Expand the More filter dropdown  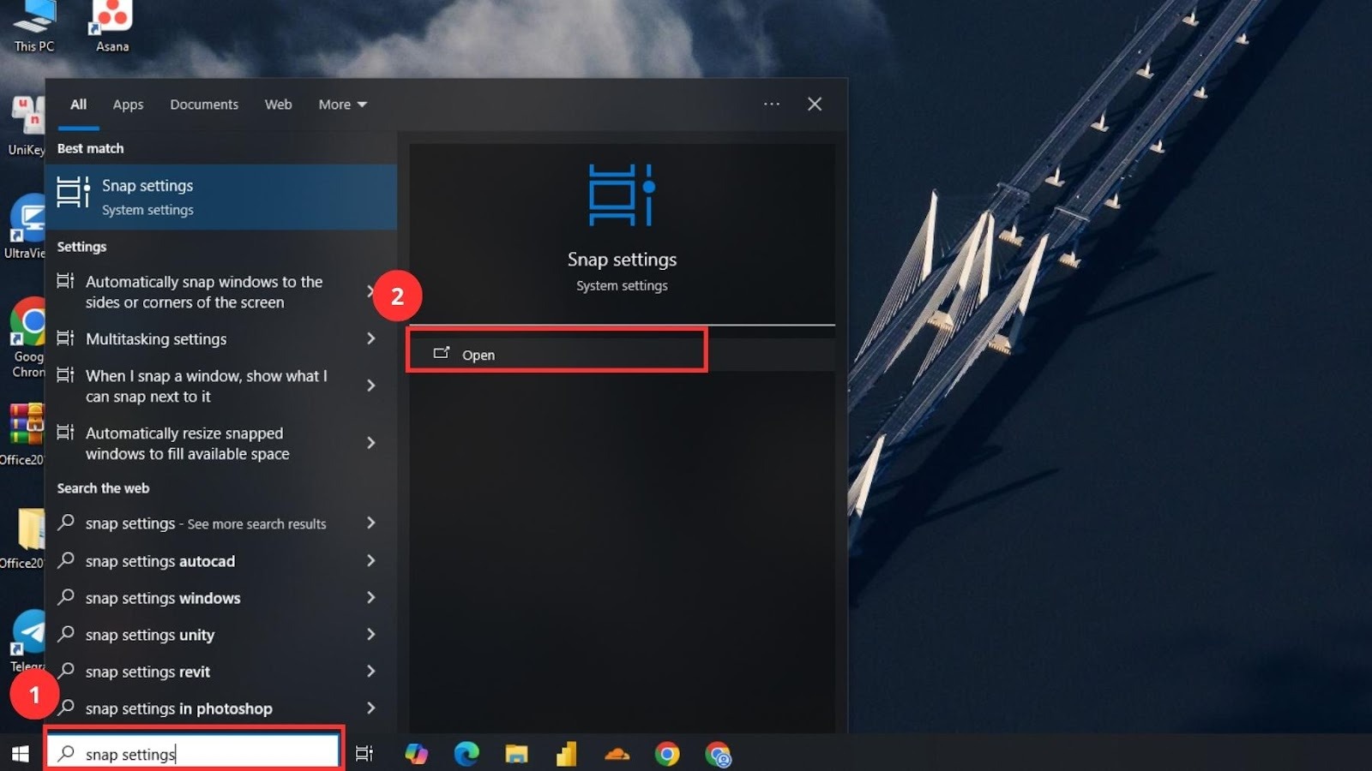[x=342, y=105]
